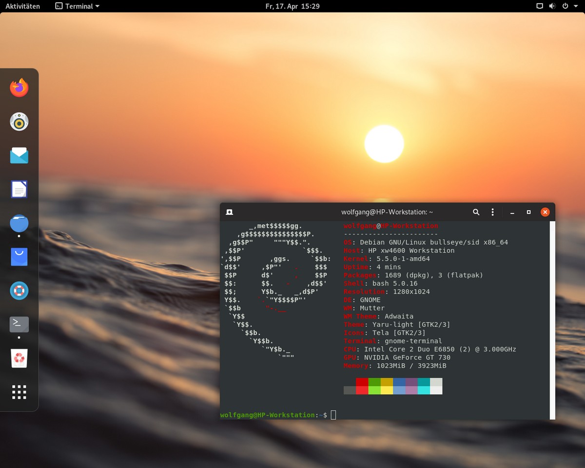This screenshot has width=585, height=468.
Task: Open the Help lifebuoy dock icon
Action: click(x=19, y=291)
